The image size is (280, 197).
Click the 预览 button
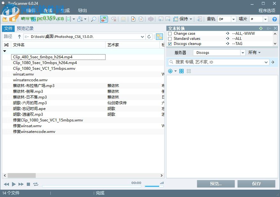[216, 184]
